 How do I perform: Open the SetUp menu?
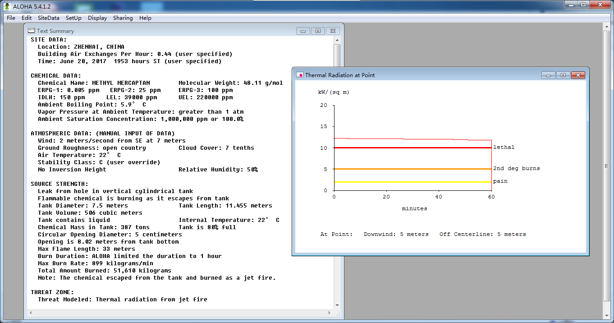73,18
